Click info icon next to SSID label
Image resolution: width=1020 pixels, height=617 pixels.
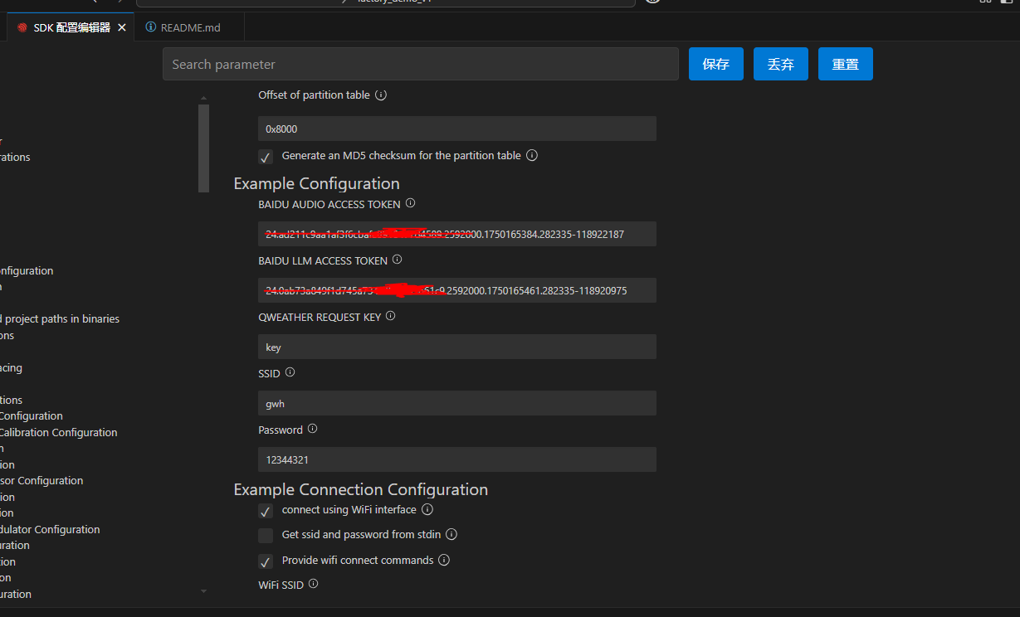point(290,373)
